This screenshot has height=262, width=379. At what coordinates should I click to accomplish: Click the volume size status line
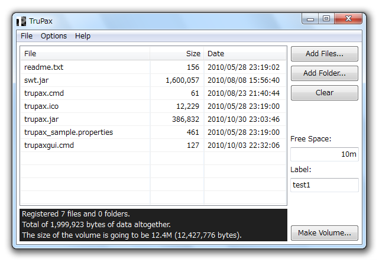pyautogui.click(x=132, y=235)
